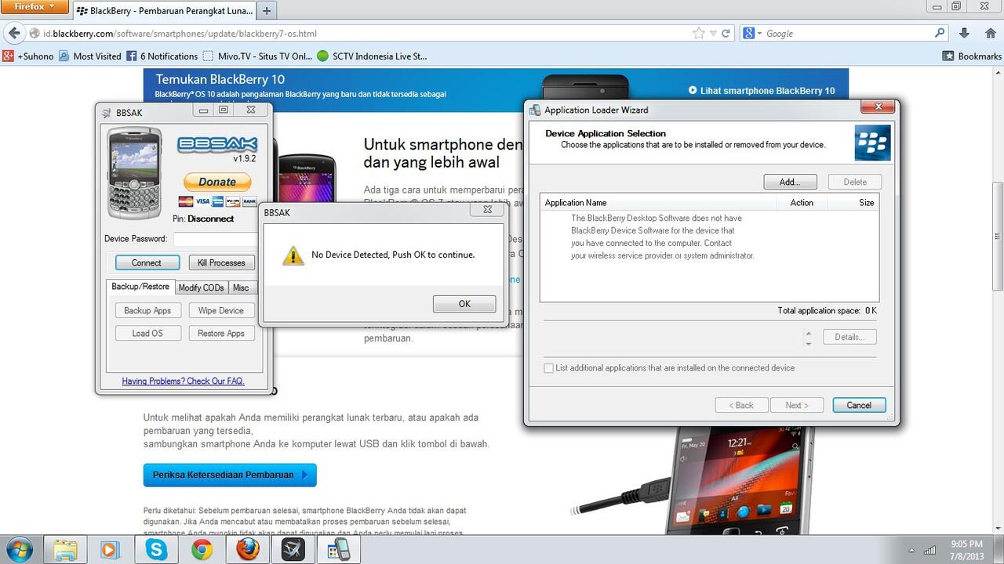Open the Most Visited bookmarks folder
The height and width of the screenshot is (564, 1004).
coord(89,56)
